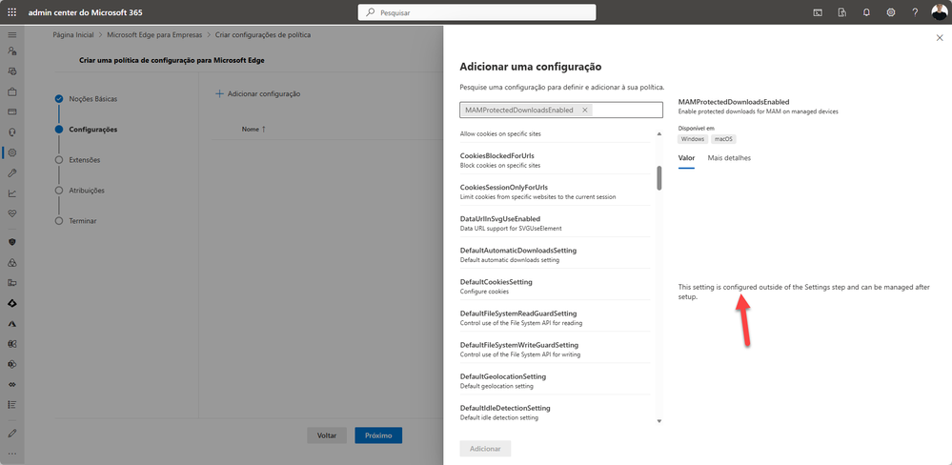Close the Adicionar uma configuração panel
Viewport: 952px width, 465px height.
[x=940, y=37]
